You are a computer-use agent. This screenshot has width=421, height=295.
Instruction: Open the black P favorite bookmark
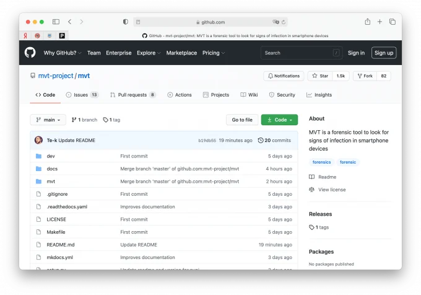62,36
